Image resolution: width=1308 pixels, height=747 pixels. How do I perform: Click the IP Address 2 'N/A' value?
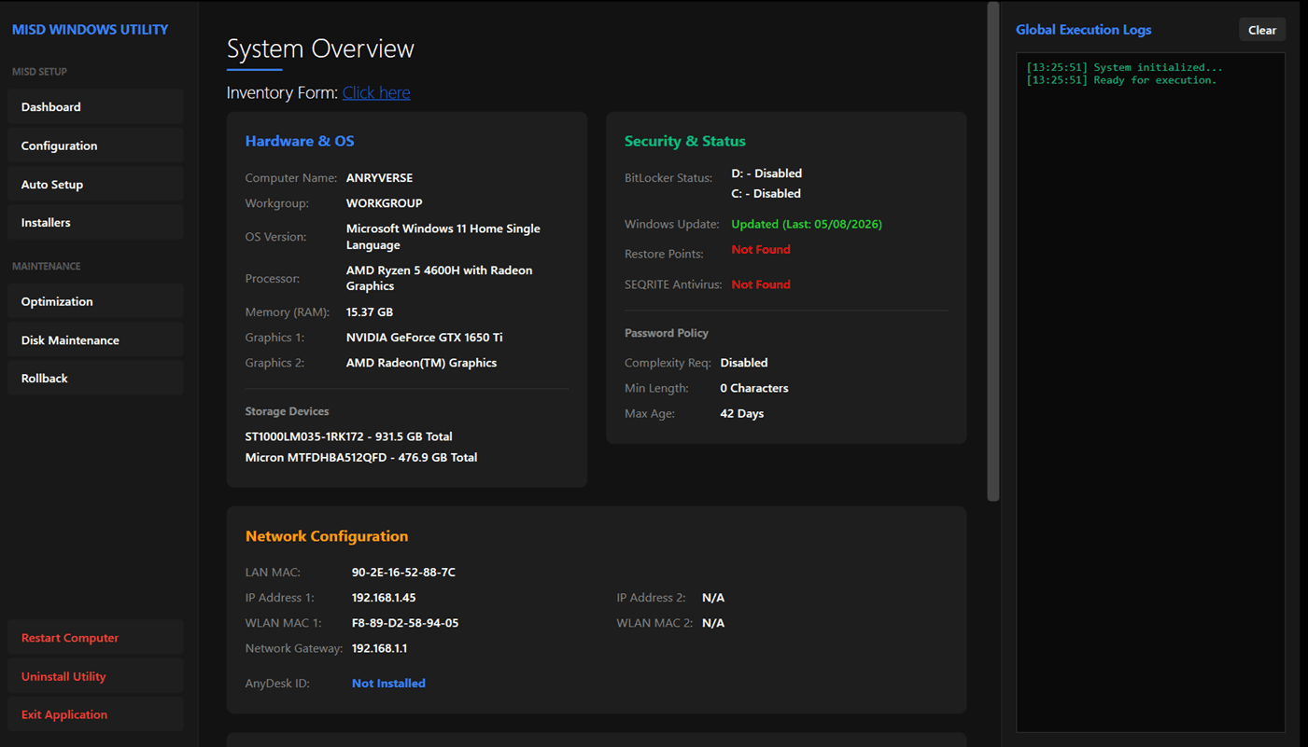click(713, 598)
